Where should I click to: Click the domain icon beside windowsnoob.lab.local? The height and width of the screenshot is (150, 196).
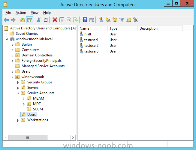point(12,39)
